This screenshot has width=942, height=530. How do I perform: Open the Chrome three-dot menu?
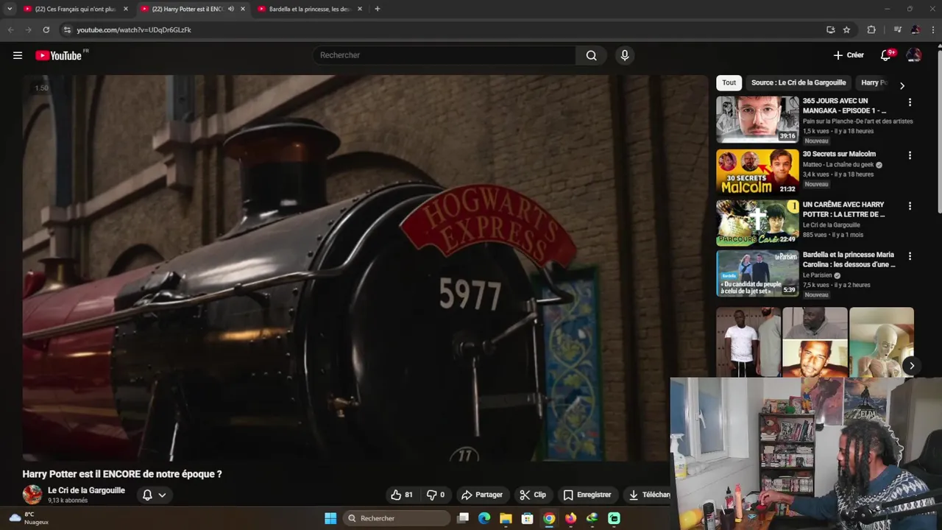click(x=933, y=29)
